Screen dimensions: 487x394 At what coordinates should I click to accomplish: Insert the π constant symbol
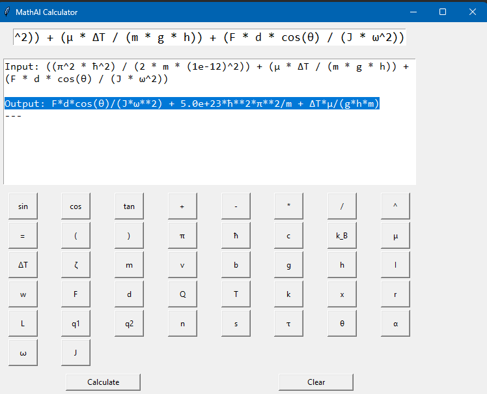tap(182, 236)
